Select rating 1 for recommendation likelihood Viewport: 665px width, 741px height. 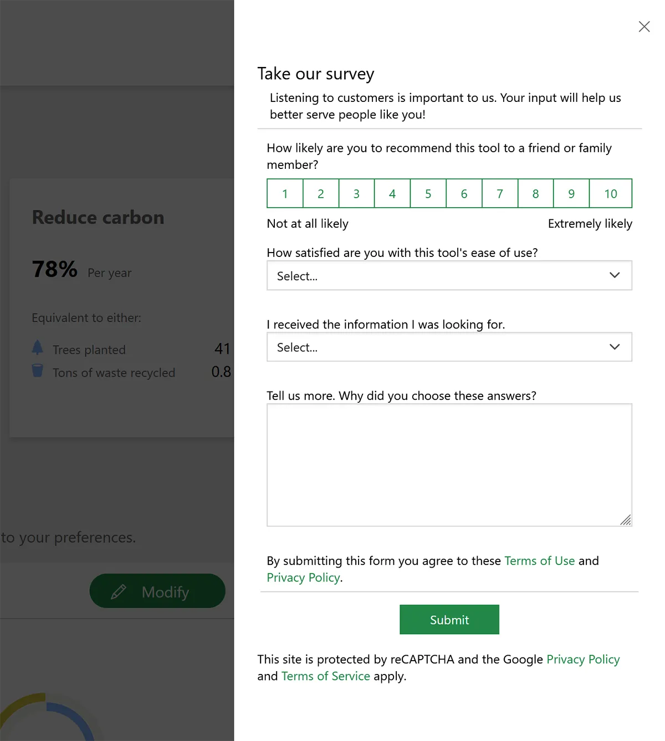click(285, 194)
